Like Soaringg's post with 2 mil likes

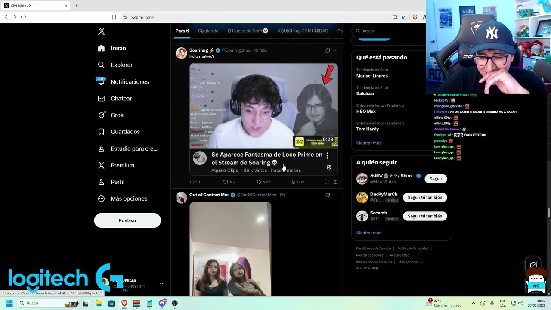pos(264,182)
